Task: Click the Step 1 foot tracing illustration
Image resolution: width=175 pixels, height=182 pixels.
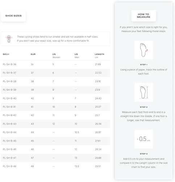Action: 143,50
